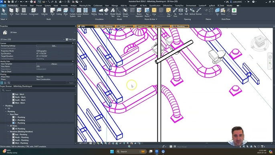
Task: Select the Component tool
Action: pos(34,12)
